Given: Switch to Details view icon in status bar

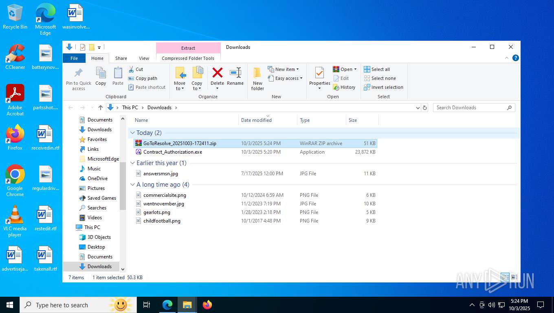Looking at the screenshot, I should tap(505, 277).
